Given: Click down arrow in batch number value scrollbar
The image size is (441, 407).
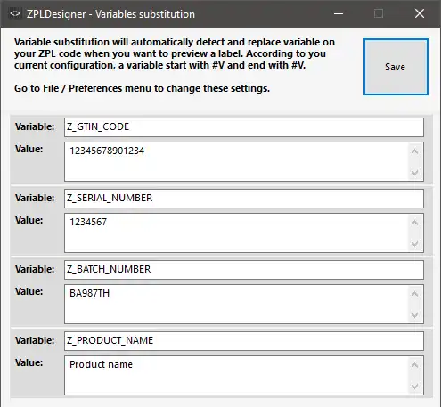Looking at the screenshot, I should point(414,314).
